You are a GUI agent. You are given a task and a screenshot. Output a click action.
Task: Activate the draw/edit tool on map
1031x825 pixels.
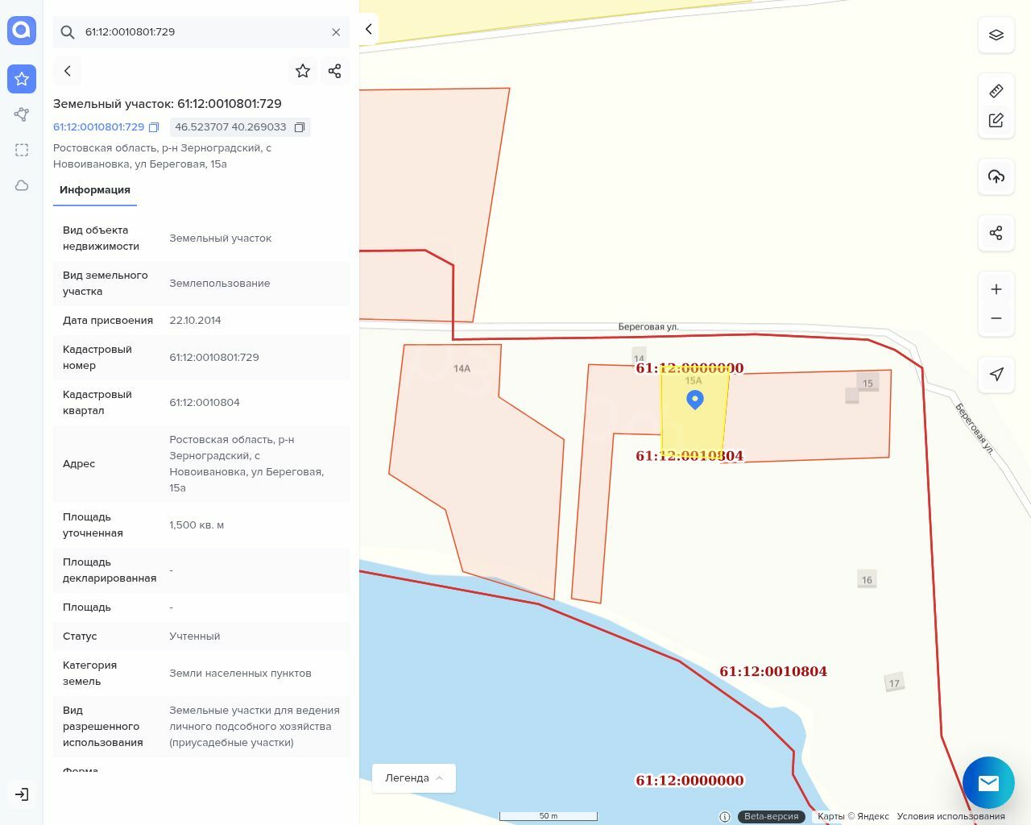click(x=996, y=120)
